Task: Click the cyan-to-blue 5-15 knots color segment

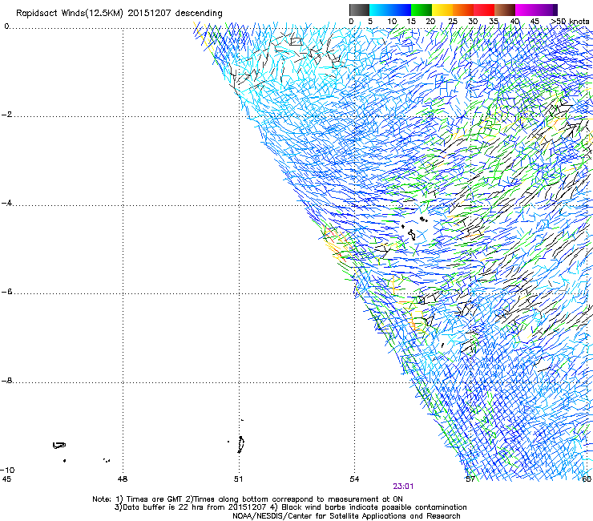Action: point(390,10)
